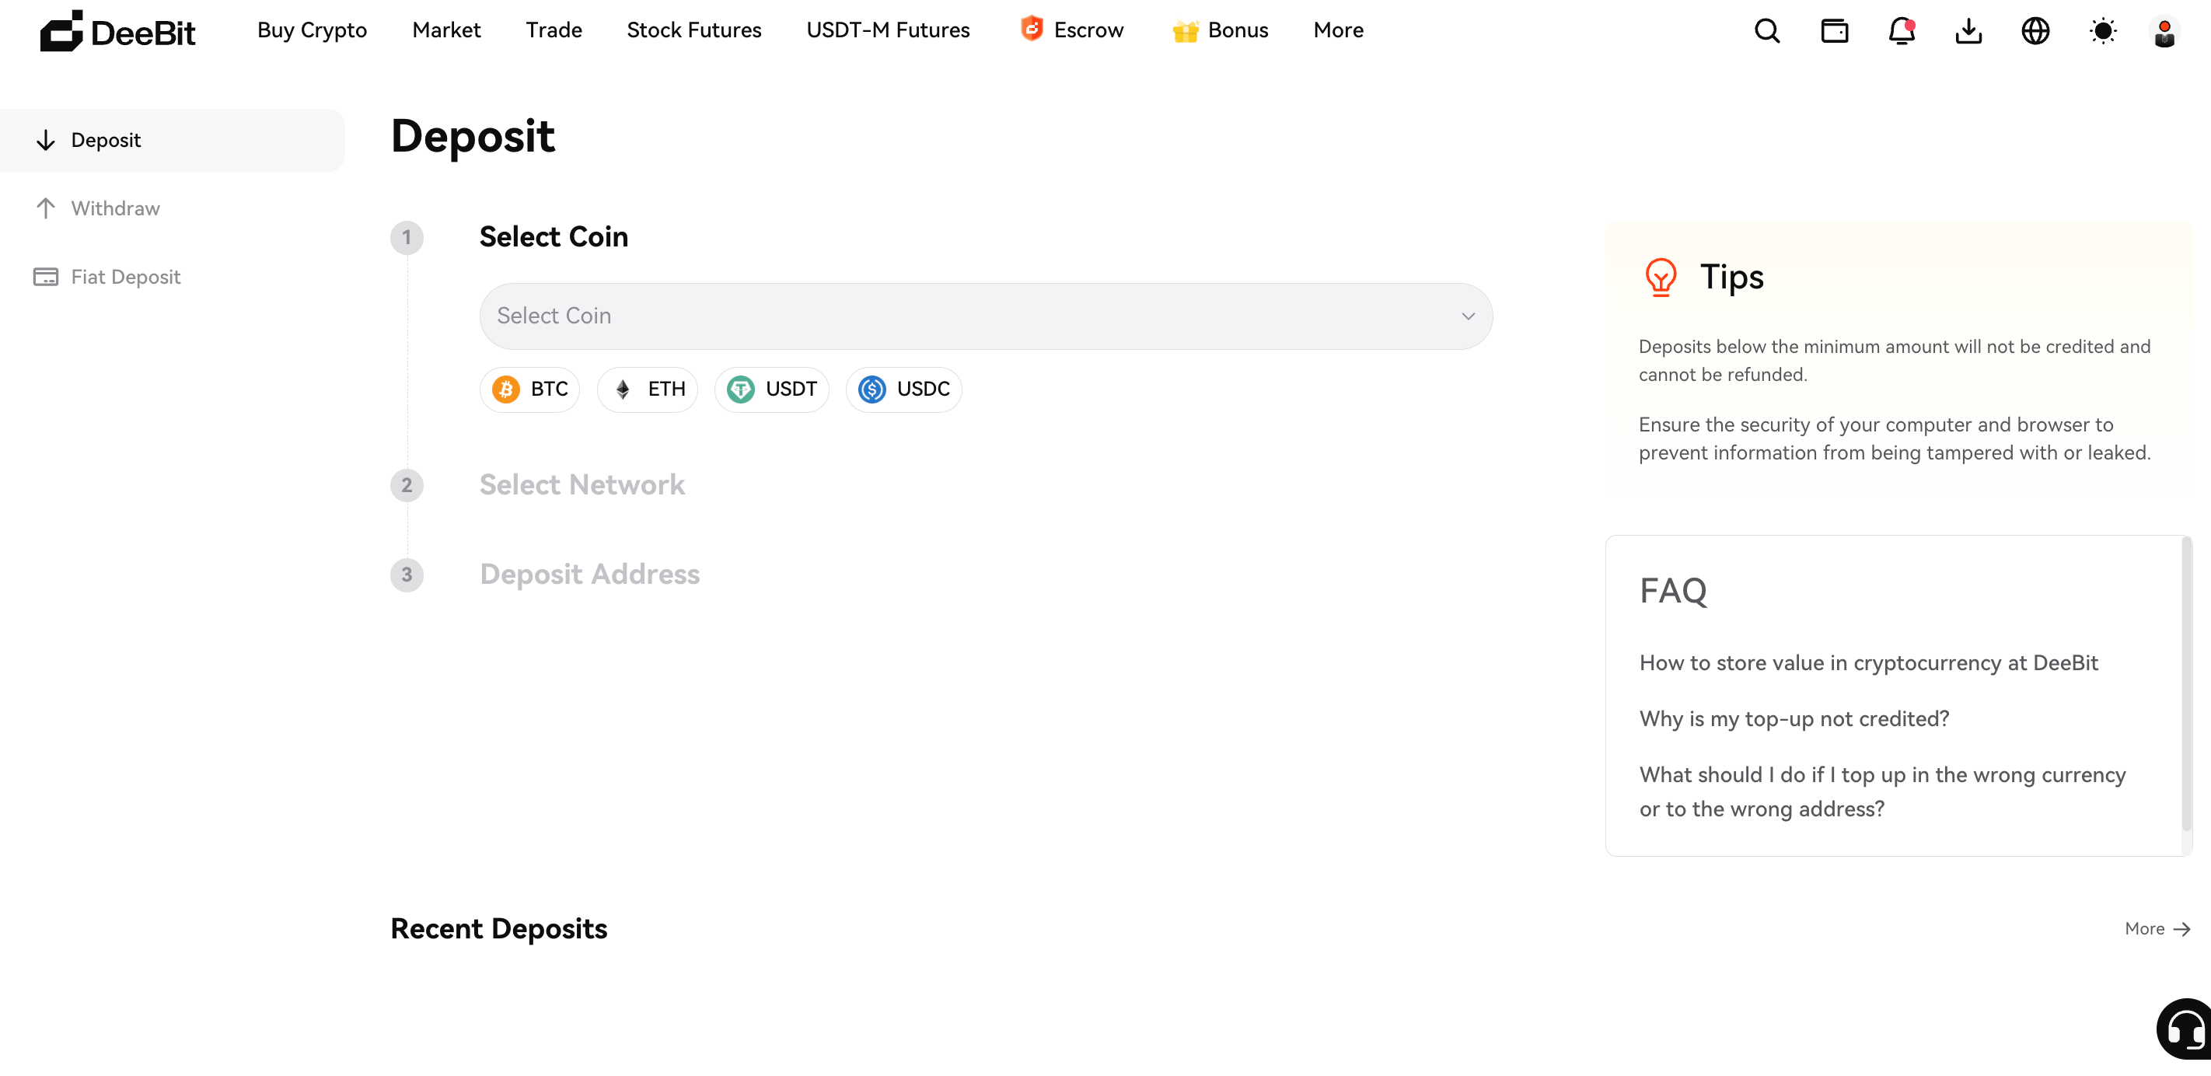
Task: Select the USDT quick coin chip
Action: click(772, 390)
